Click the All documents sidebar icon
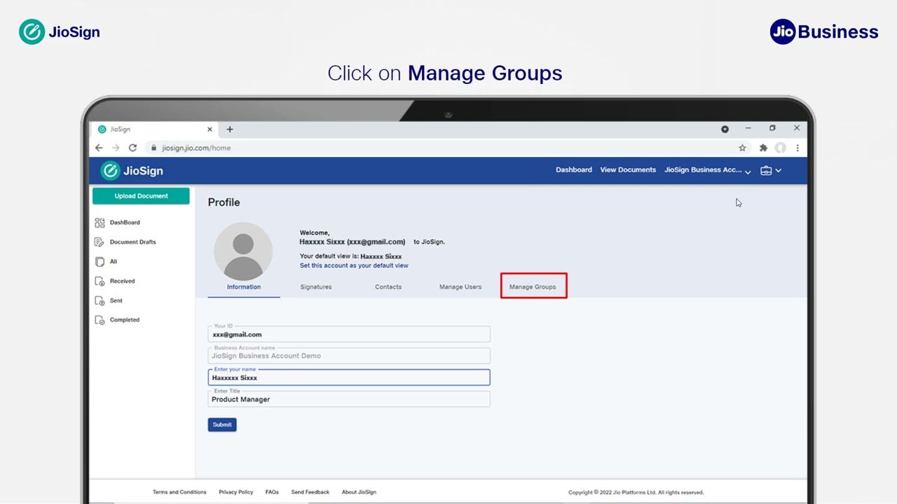Screen dimensions: 897x504 [x=100, y=262]
